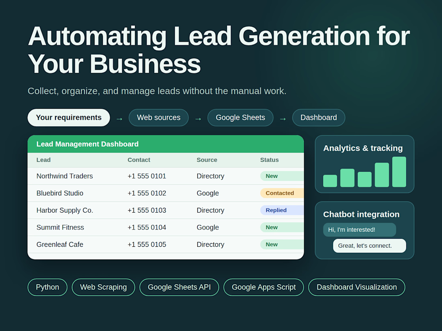The height and width of the screenshot is (331, 442).
Task: Select the "Contacted" status badge
Action: point(282,193)
